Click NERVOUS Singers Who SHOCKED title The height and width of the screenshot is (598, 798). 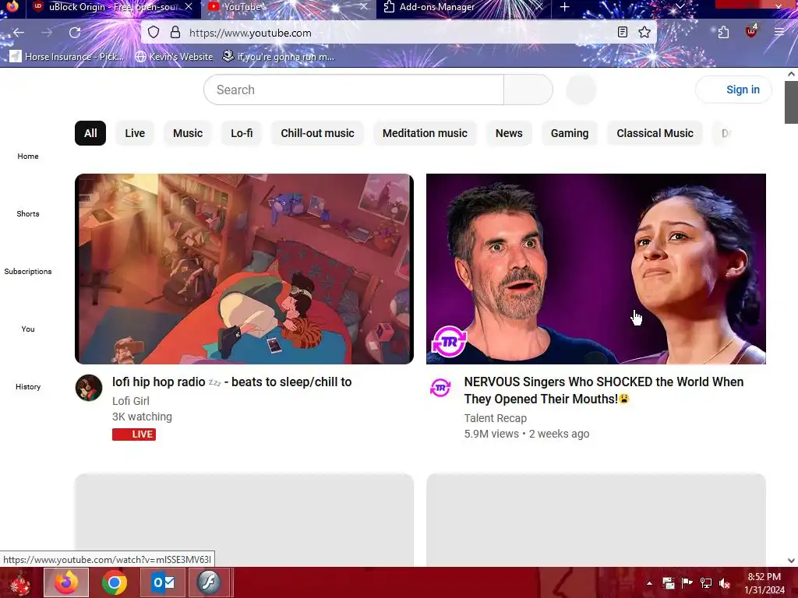604,391
